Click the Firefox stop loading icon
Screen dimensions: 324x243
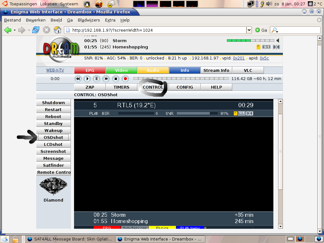pos(47,30)
